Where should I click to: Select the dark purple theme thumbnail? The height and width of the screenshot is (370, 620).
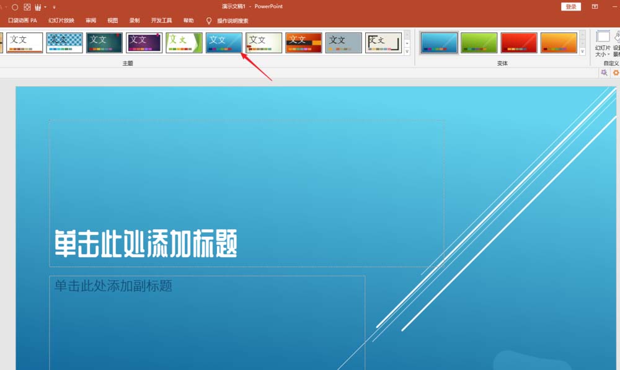pyautogui.click(x=144, y=43)
